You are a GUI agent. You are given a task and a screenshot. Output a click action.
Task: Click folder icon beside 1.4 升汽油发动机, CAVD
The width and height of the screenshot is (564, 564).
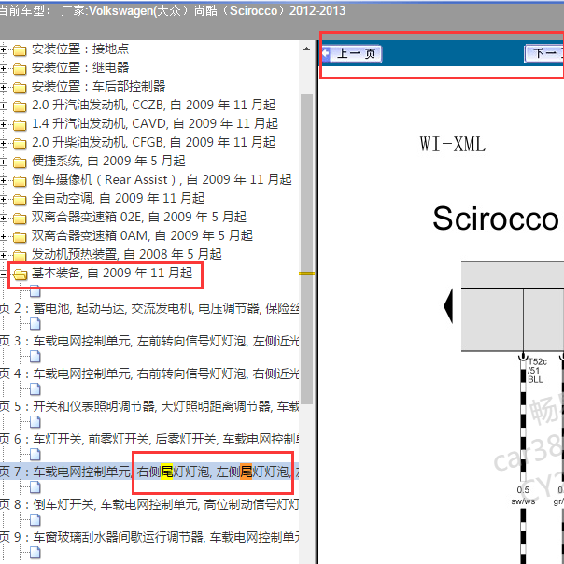(20, 125)
